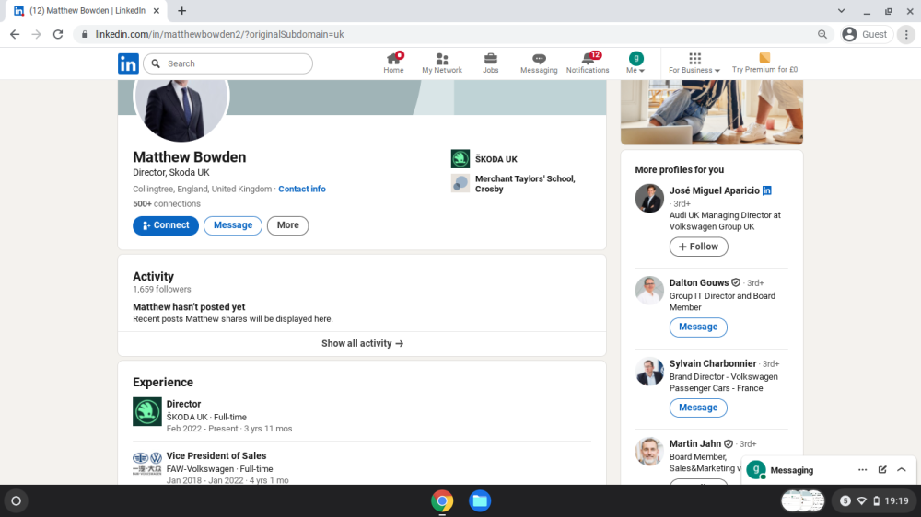The height and width of the screenshot is (517, 921).
Task: Open Martin Jahn's profile name
Action: tap(694, 444)
